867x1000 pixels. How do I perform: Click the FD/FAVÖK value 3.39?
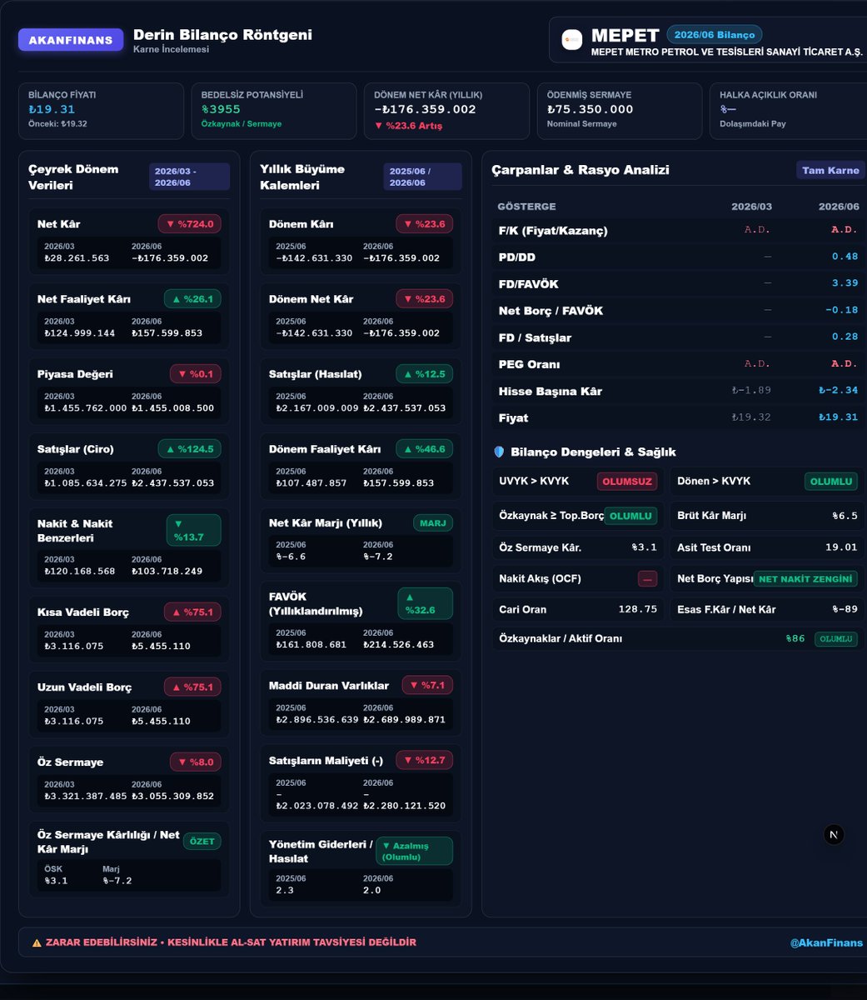click(845, 283)
